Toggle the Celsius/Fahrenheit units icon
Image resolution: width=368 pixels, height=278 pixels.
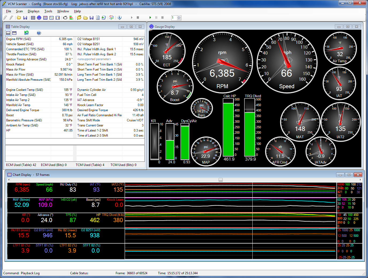tap(112, 18)
